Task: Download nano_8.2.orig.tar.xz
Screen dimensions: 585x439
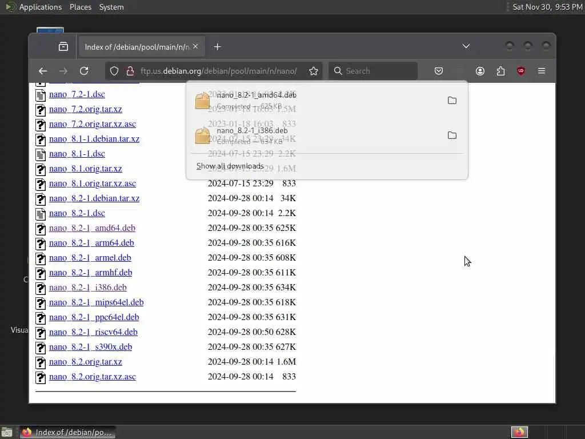Action: [86, 362]
